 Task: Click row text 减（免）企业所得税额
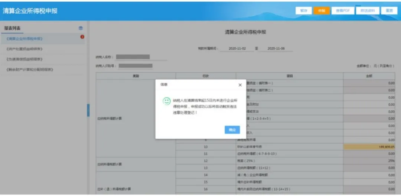point(253,175)
